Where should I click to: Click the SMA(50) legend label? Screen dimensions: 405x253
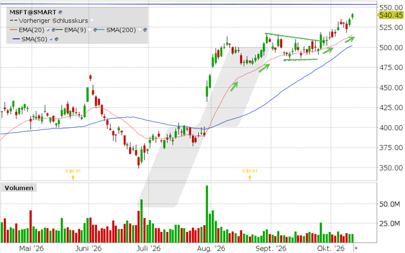(34, 39)
